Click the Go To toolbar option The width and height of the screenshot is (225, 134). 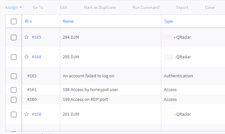pos(38,8)
